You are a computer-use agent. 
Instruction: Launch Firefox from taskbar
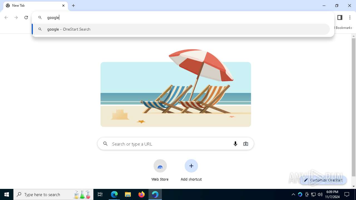142,194
